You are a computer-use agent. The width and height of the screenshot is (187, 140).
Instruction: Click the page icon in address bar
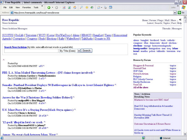[12, 13]
